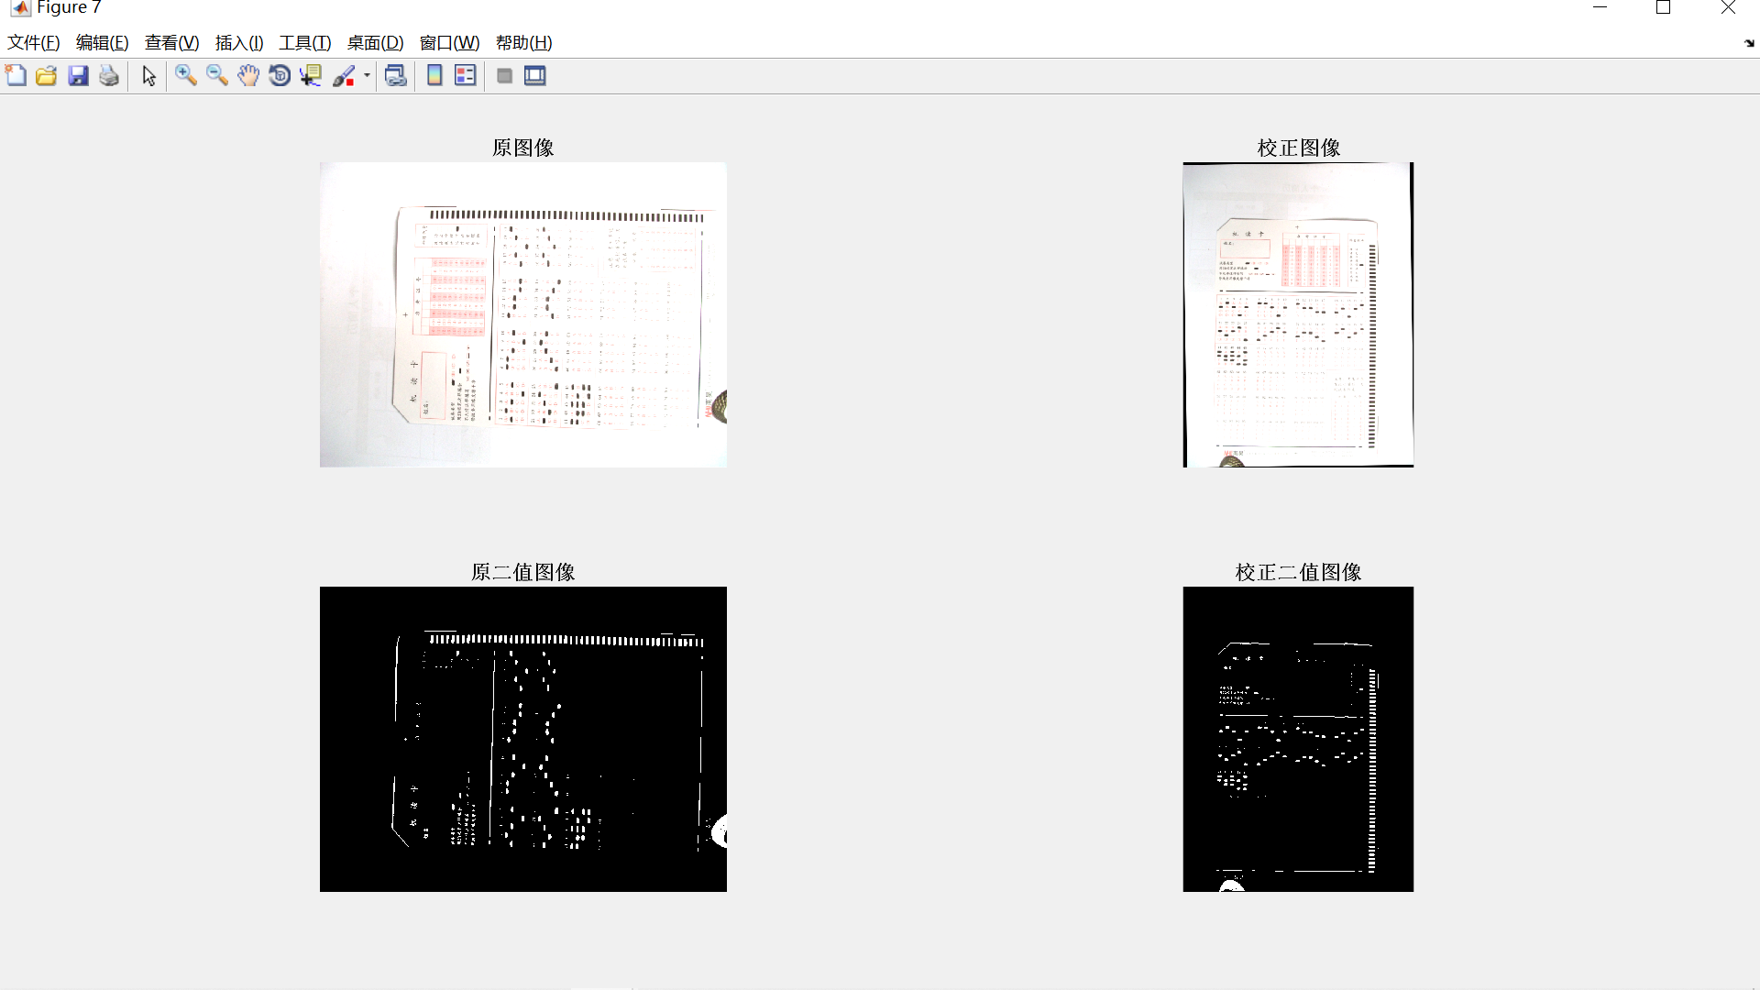This screenshot has height=990, width=1760.
Task: Print the figure with the printer icon
Action: (109, 76)
